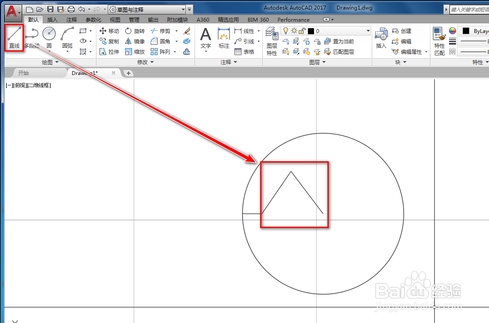Image resolution: width=489 pixels, height=323 pixels.
Task: Toggle the ribbon minimize button after Performance
Action: 326,20
